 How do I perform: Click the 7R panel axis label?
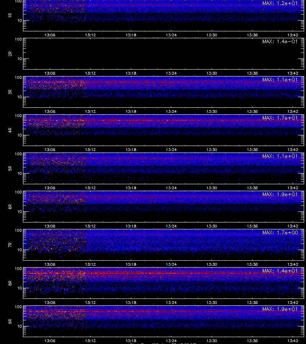click(10, 245)
